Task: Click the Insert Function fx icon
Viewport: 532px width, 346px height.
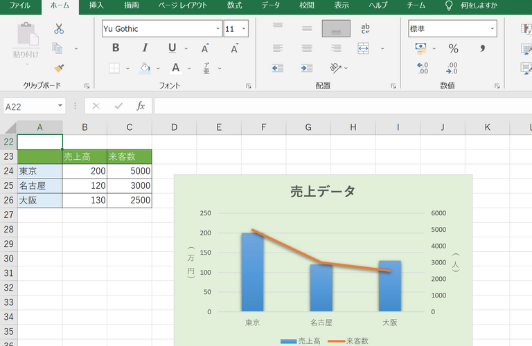Action: click(141, 106)
